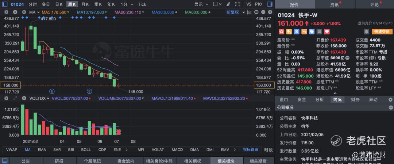Open the quote panel tabs settings gear
The image size is (394, 164).
click(390, 100)
